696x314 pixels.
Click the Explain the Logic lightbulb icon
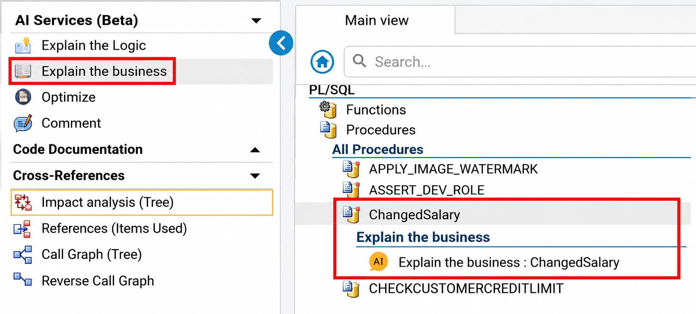(x=23, y=45)
